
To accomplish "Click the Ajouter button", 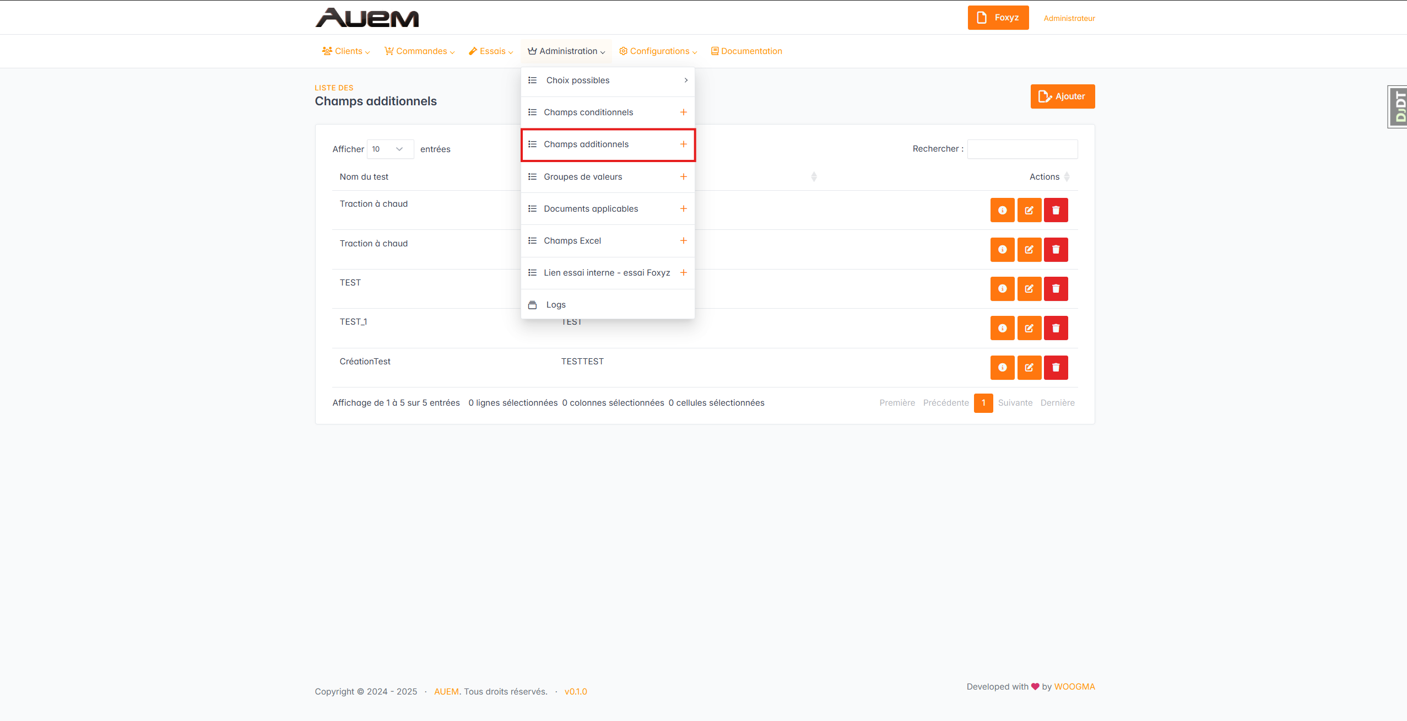I will 1062,96.
